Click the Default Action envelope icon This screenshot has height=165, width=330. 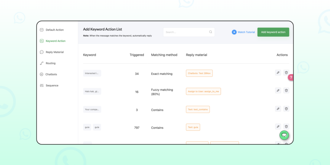click(x=42, y=30)
